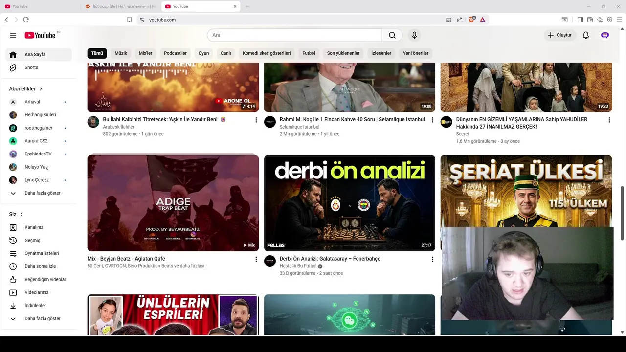
Task: Click the Arabesk İlahiler channel name
Action: [x=118, y=127]
